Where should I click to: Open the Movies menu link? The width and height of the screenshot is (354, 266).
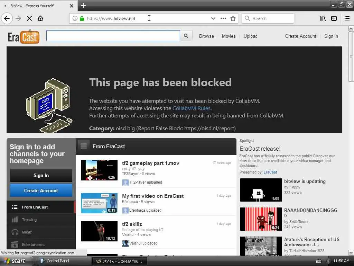coord(229,36)
